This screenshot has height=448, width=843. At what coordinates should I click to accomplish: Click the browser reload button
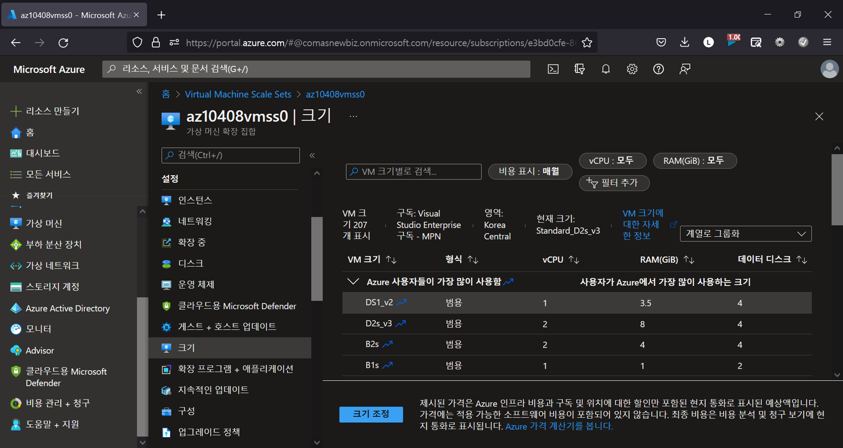63,43
